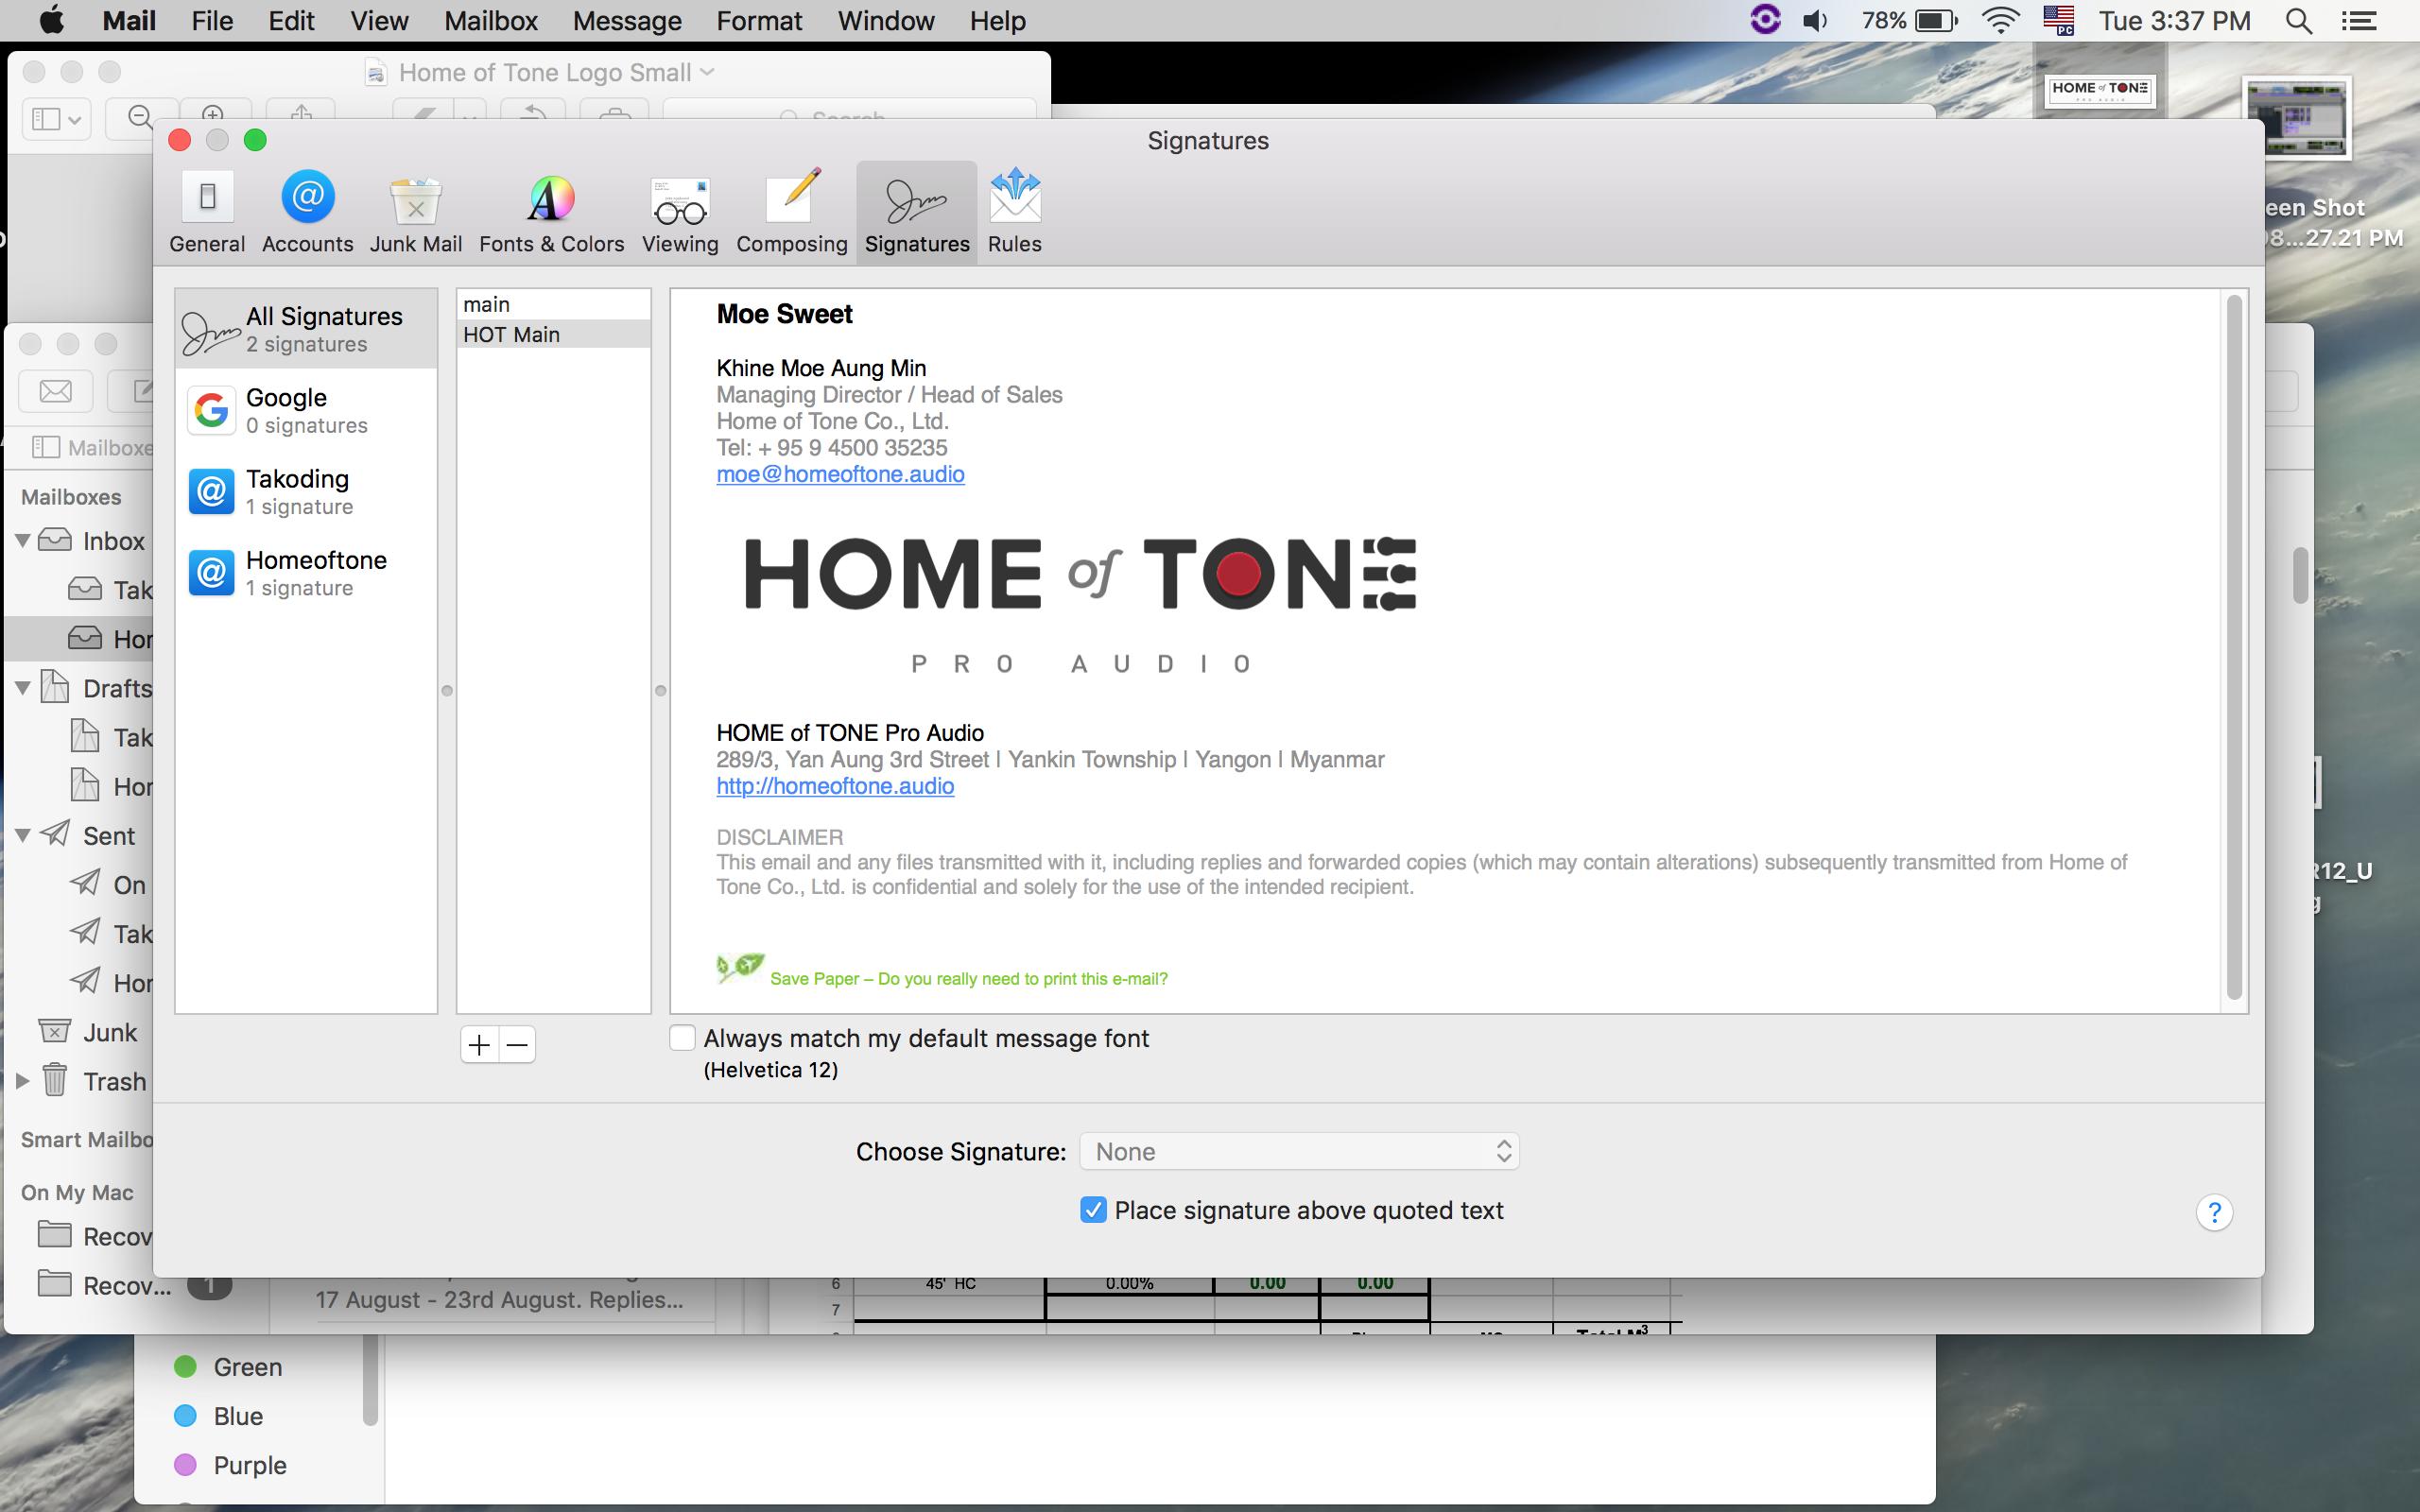Collapse the Inbox disclosure triangle
The height and width of the screenshot is (1512, 2420).
(22, 540)
